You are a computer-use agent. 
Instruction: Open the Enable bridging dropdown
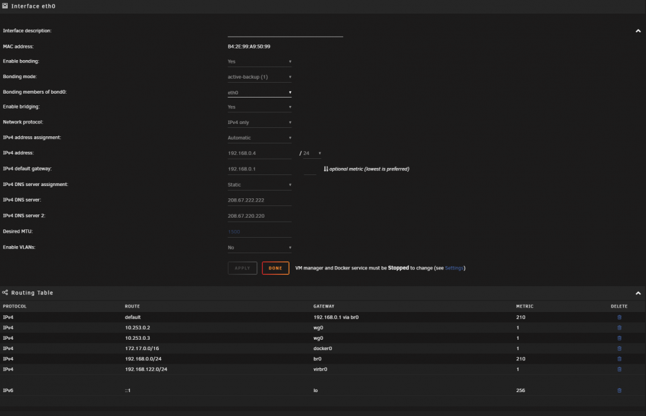260,107
